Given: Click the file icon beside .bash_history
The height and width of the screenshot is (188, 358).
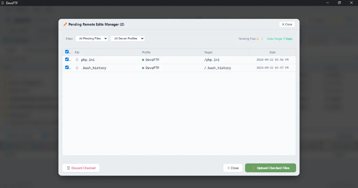Looking at the screenshot, I should pyautogui.click(x=77, y=68).
